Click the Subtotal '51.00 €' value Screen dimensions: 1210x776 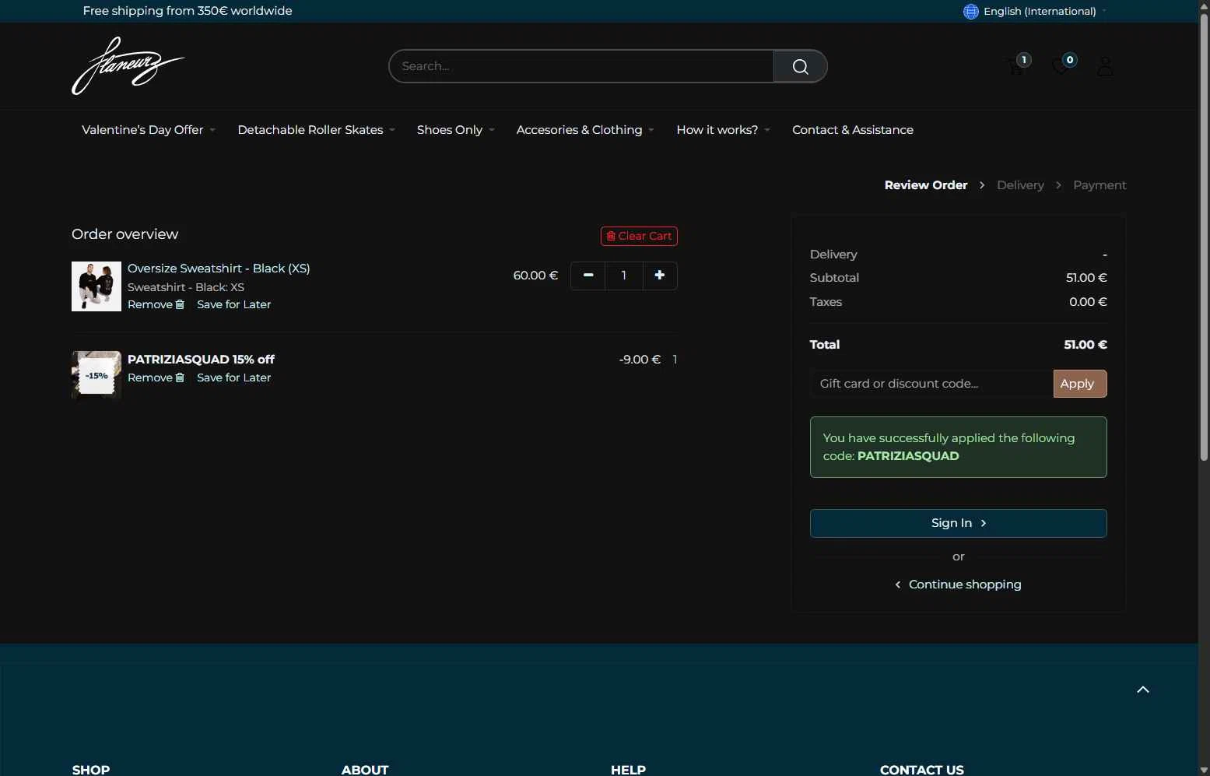1086,278
